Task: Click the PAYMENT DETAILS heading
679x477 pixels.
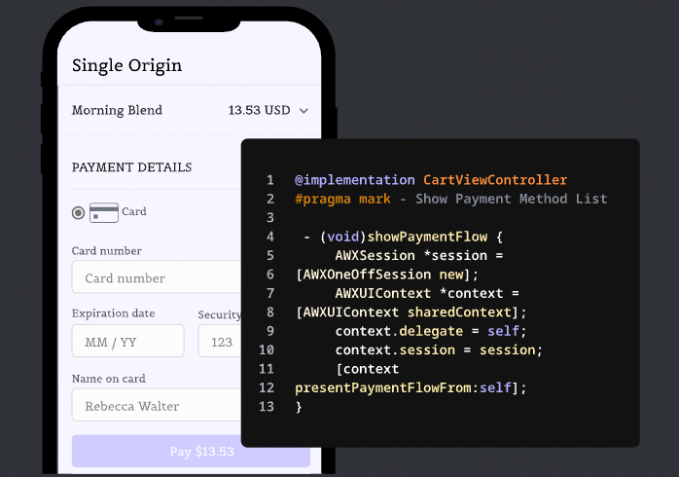Action: tap(131, 167)
